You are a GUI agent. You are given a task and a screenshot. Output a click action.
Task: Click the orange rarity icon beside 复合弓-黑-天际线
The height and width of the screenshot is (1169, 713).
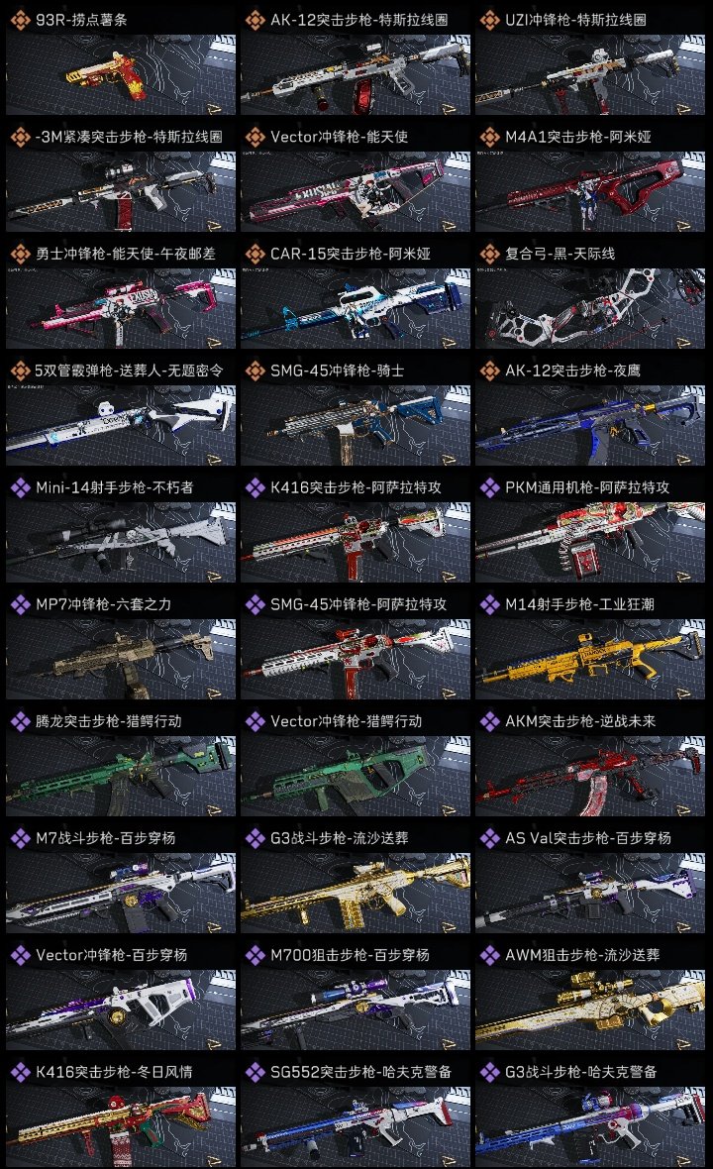[489, 255]
